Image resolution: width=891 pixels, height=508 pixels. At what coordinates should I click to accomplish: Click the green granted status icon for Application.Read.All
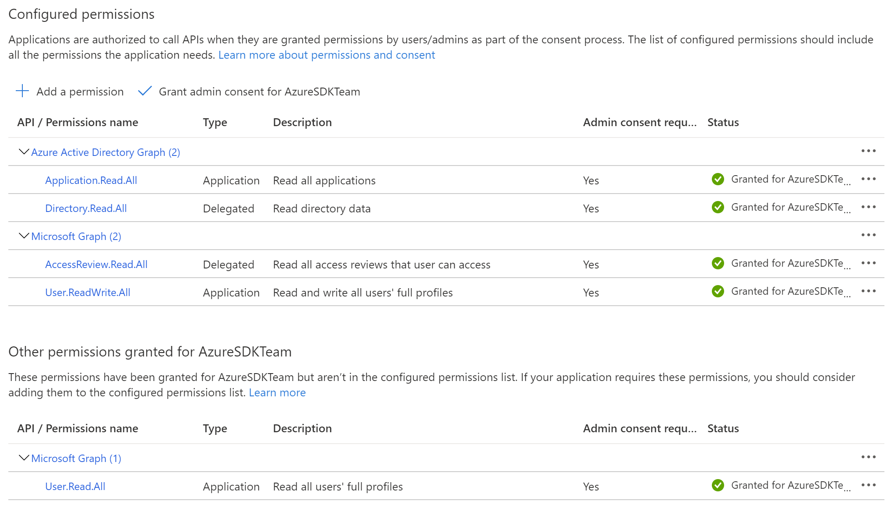[x=718, y=179]
